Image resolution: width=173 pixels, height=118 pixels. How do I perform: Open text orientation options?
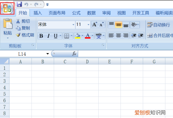135,25
